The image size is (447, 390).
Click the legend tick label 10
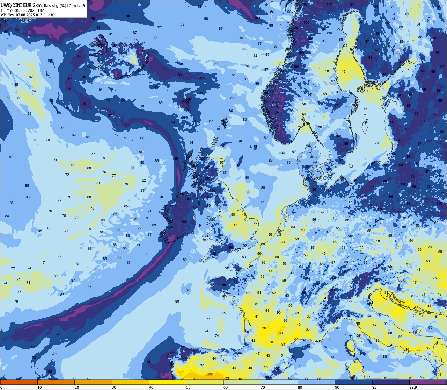point(39,387)
